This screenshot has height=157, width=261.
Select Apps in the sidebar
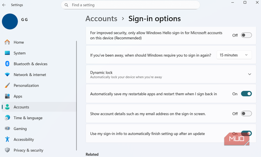pyautogui.click(x=39, y=96)
